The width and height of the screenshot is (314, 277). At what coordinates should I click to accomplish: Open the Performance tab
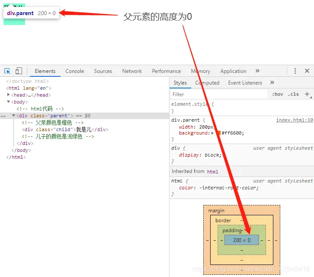167,71
